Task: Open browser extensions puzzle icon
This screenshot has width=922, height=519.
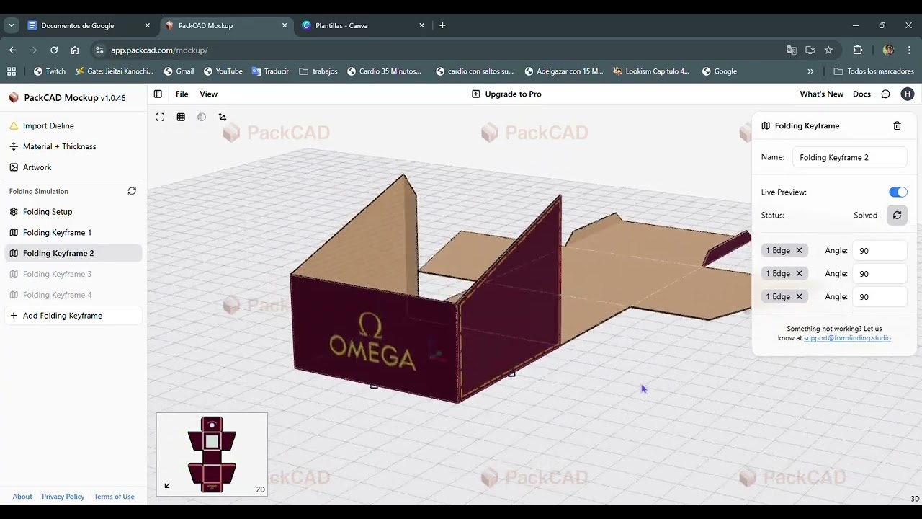Action: (x=857, y=50)
